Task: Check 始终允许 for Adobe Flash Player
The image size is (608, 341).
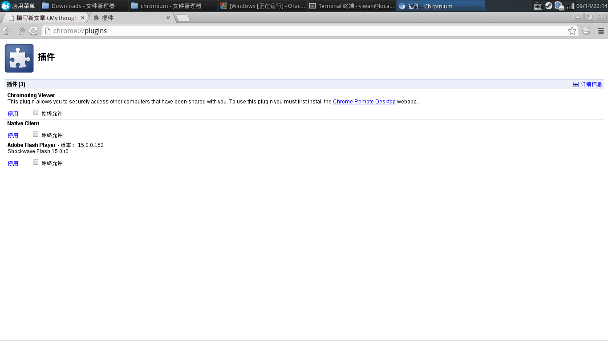Action: 36,163
